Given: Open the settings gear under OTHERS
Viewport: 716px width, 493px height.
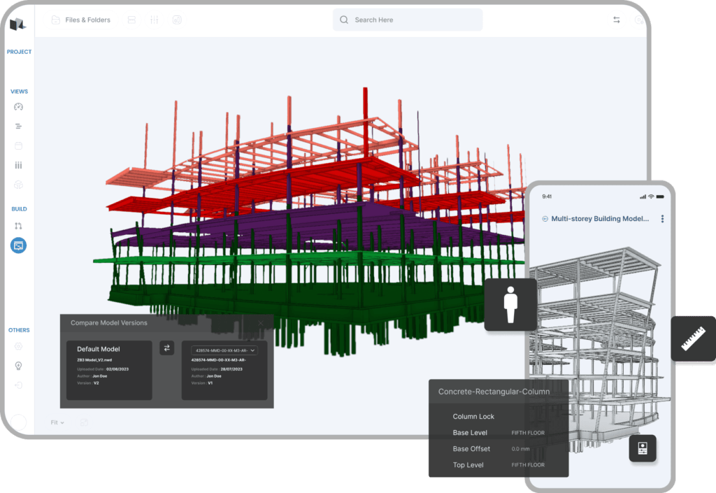Looking at the screenshot, I should point(18,345).
